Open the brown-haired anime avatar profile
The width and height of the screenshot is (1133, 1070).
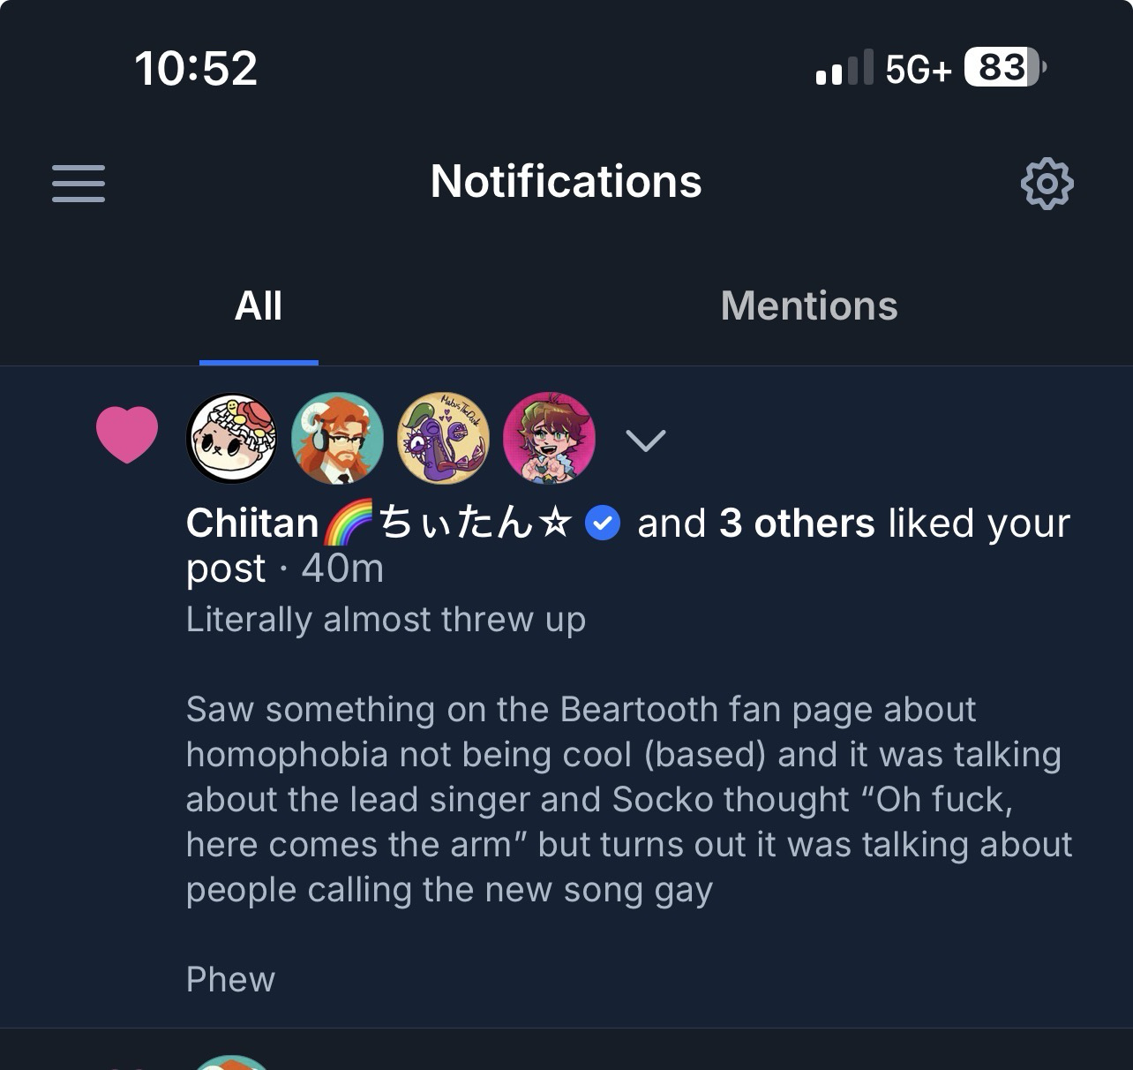click(549, 439)
